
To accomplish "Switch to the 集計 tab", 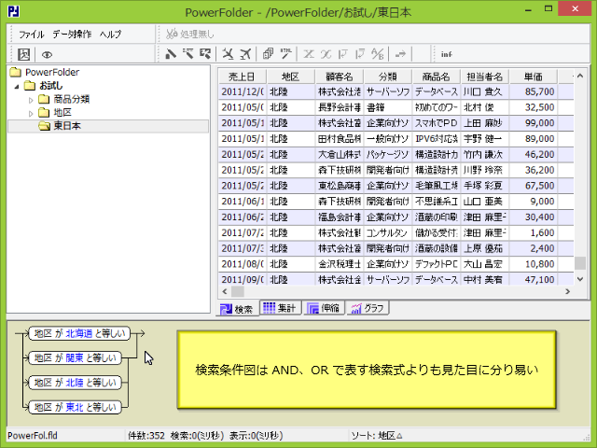I will coord(281,308).
